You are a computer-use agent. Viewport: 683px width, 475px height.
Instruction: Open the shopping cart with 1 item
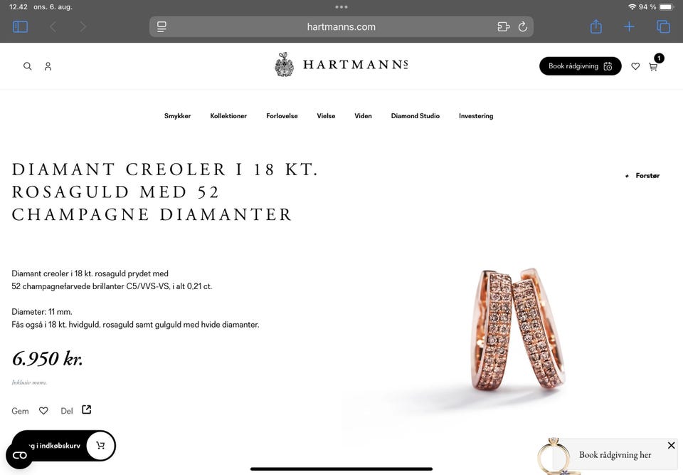(x=654, y=66)
